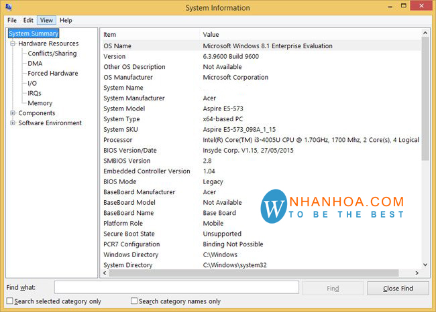Select the DMA tree item
This screenshot has width=436, height=312.
tap(35, 64)
